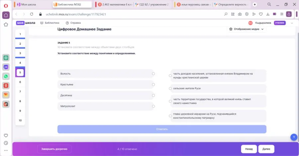Open bookmarks star in Opera sidebar
Viewport: 299px width, 156px height.
pyautogui.click(x=6, y=24)
